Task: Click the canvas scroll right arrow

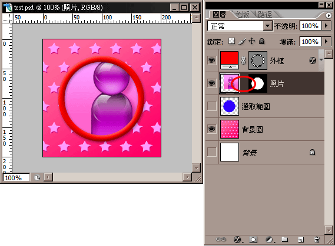Action: tap(187, 177)
